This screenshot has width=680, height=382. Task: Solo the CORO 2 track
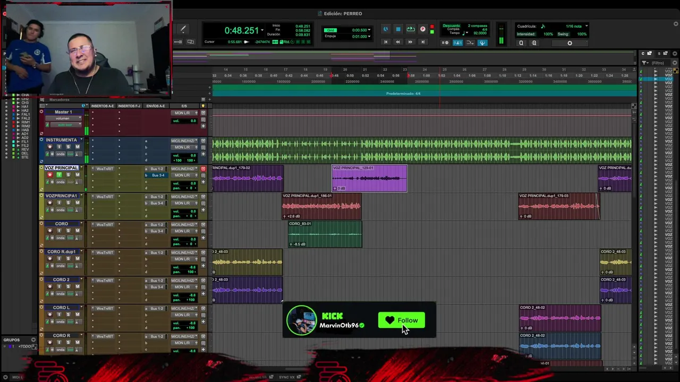(68, 286)
